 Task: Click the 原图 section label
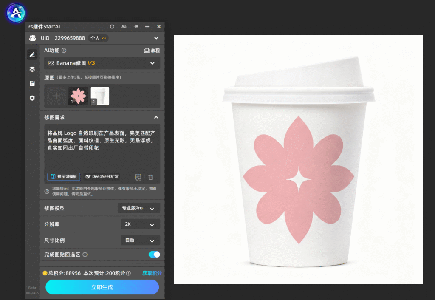pyautogui.click(x=49, y=78)
